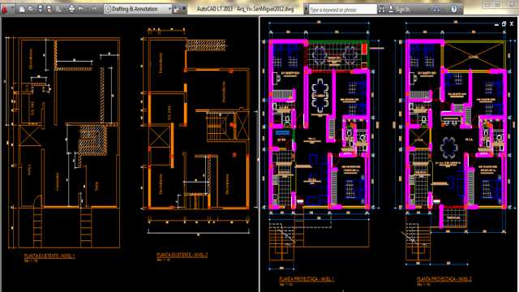Image resolution: width=519 pixels, height=292 pixels.
Task: Click the Save As icon
Action: [x=49, y=9]
